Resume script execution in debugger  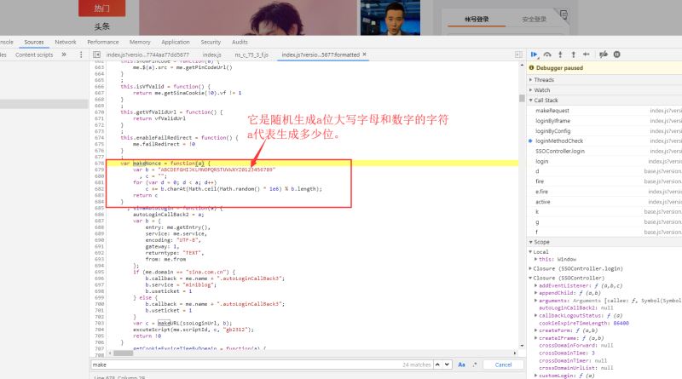tap(535, 55)
